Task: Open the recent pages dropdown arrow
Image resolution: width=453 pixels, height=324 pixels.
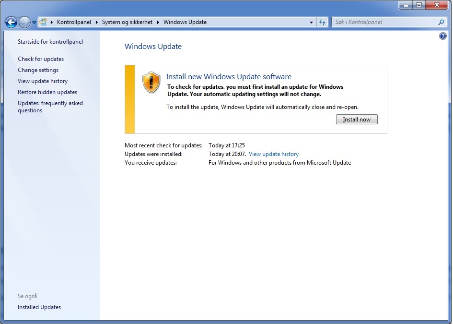Action: 34,22
